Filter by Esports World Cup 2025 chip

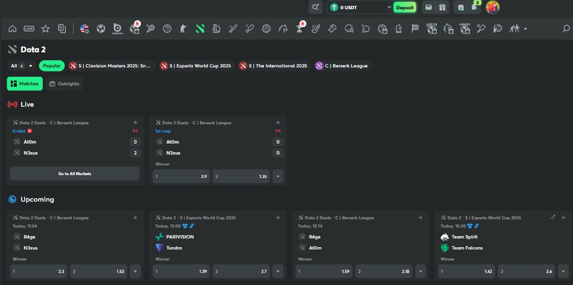(196, 66)
